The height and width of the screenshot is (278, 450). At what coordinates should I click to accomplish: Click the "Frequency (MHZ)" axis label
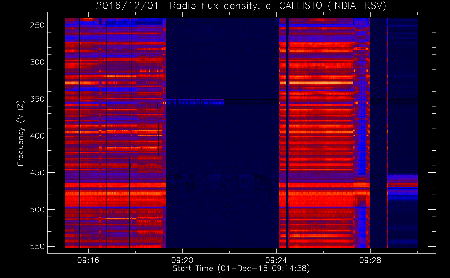21,133
